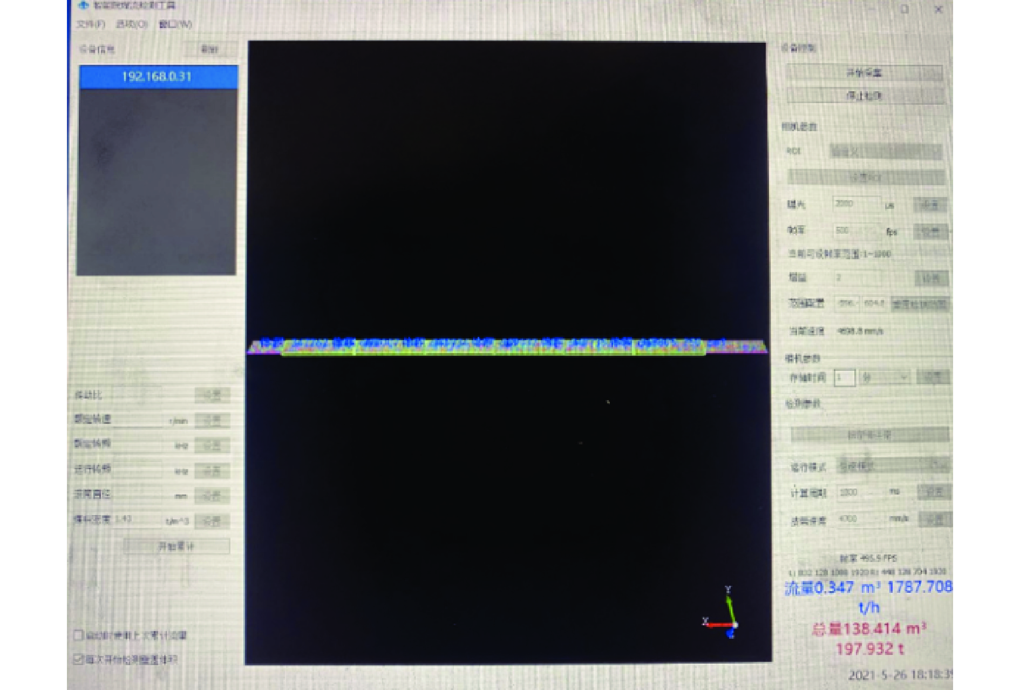
Task: Toggle the checked checkbox in the bottom-left corner
Action: tap(79, 659)
